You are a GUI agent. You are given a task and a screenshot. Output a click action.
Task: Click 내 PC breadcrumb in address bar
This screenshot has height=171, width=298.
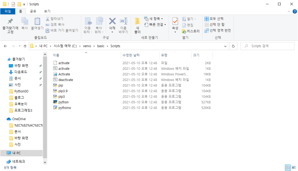(x=43, y=46)
